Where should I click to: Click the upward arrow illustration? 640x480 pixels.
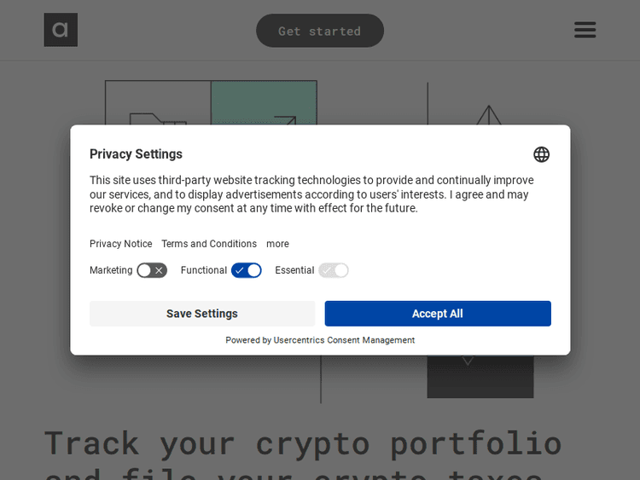[488, 114]
